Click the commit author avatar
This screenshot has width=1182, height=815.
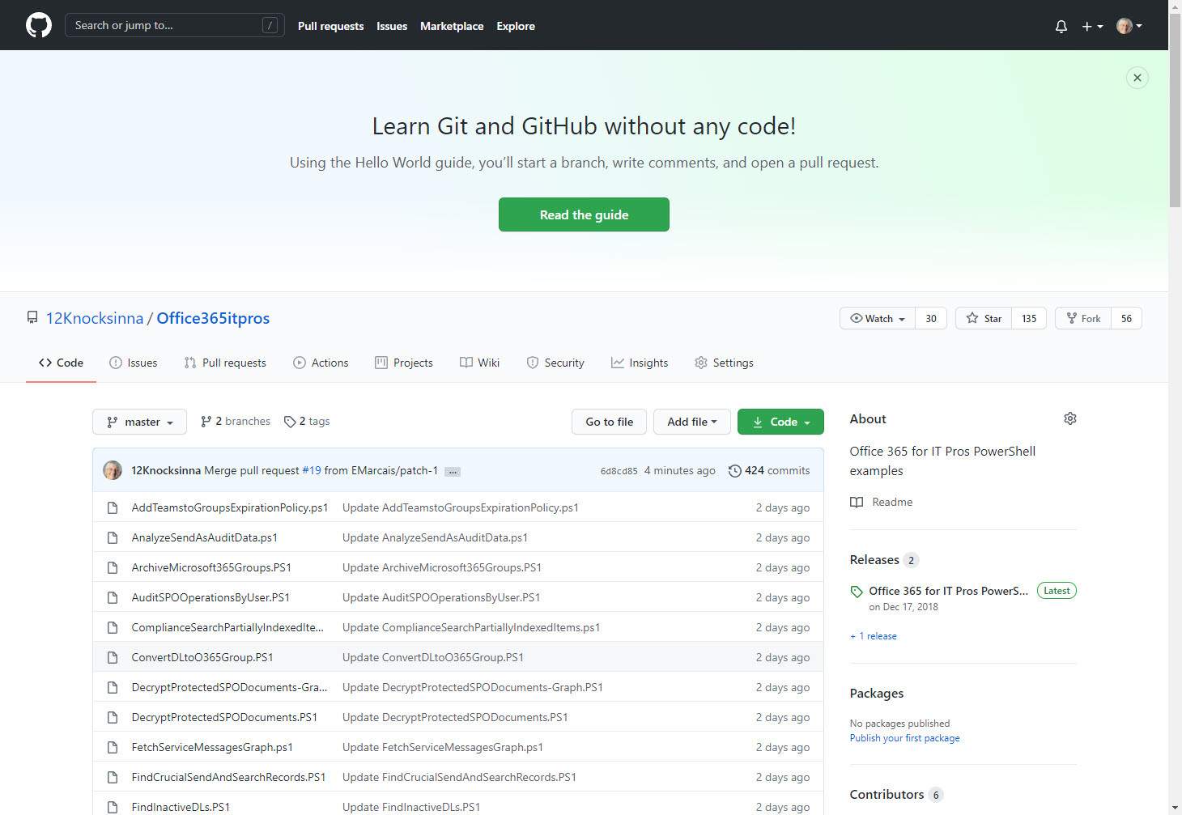coord(113,470)
